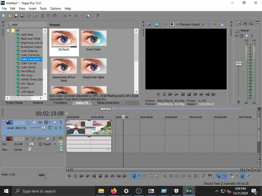Image resolution: width=262 pixels, height=196 pixels.
Task: Open automation settings dropdown on video track 1
Action: (50, 122)
